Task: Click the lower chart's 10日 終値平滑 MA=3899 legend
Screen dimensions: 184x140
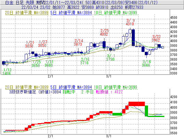Action: 116,87
